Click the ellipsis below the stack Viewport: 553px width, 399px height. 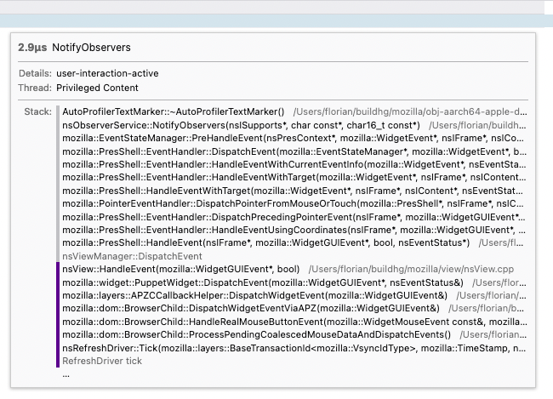point(66,375)
